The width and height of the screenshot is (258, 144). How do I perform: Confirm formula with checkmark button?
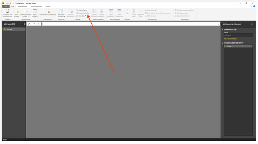[x=34, y=24]
